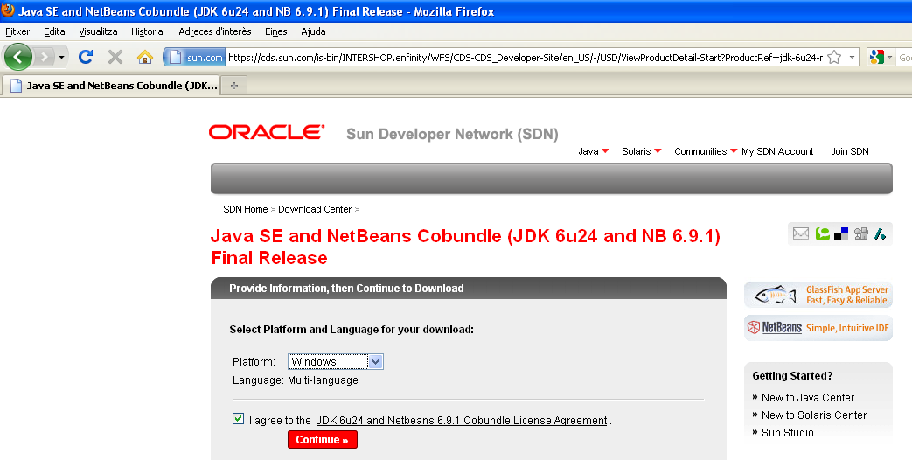Screen dimensions: 912x460
Task: Open a new tab with the plus button
Action: (233, 86)
